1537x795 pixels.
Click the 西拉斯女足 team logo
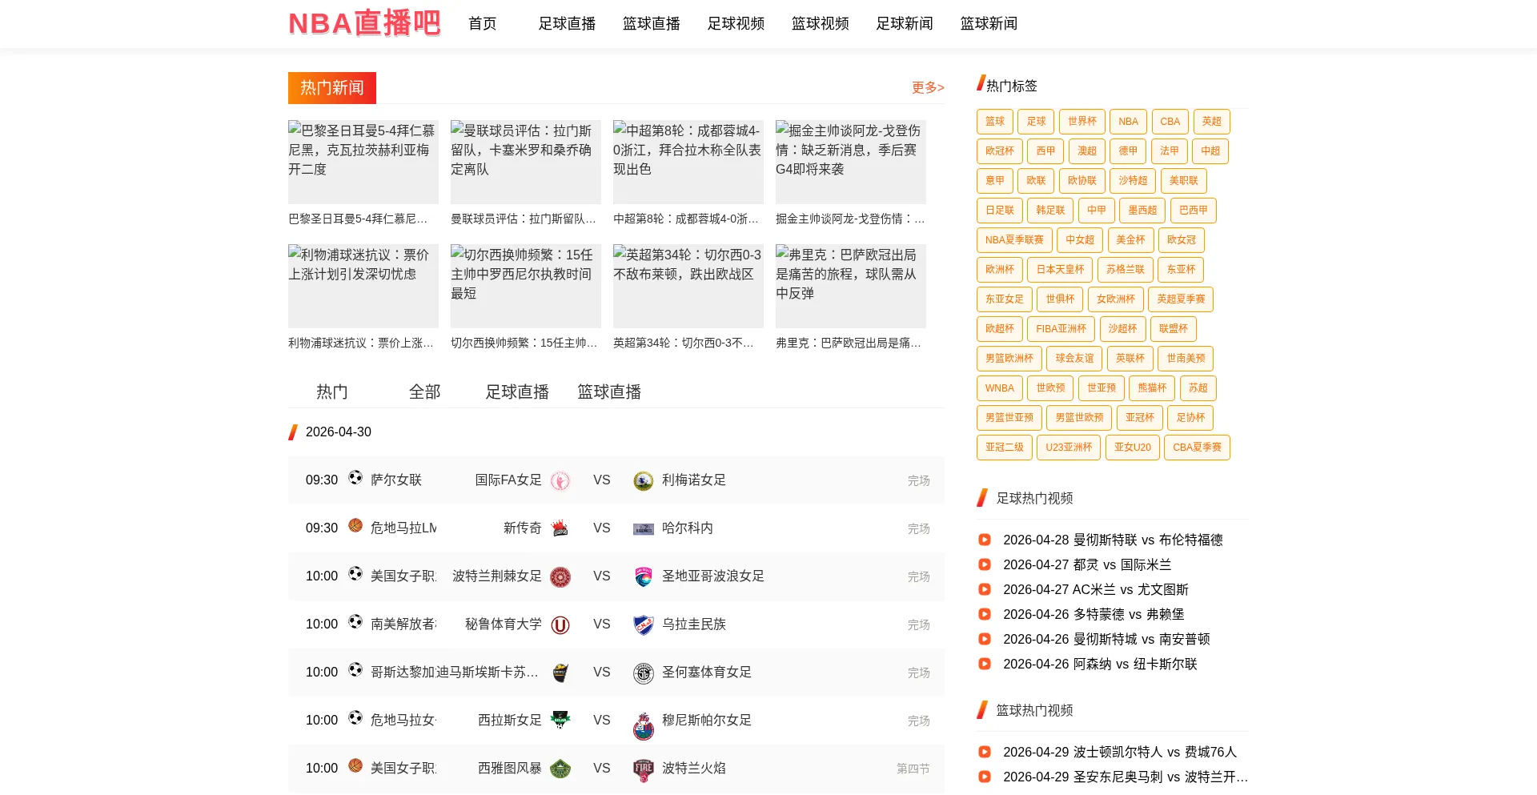(560, 721)
